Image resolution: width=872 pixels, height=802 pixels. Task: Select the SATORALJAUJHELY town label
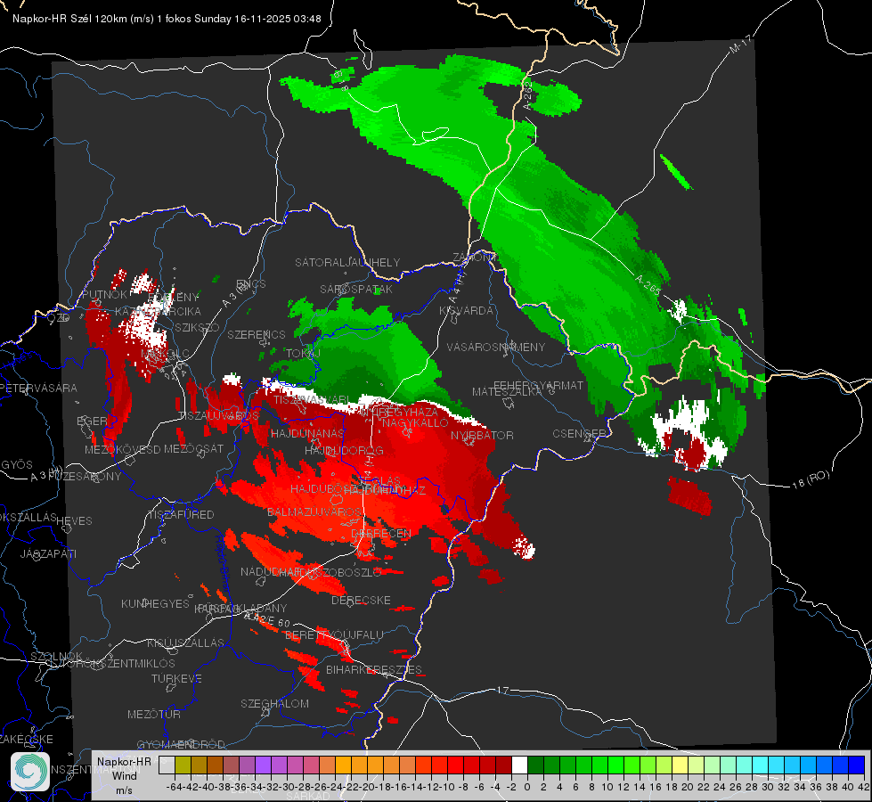(347, 262)
